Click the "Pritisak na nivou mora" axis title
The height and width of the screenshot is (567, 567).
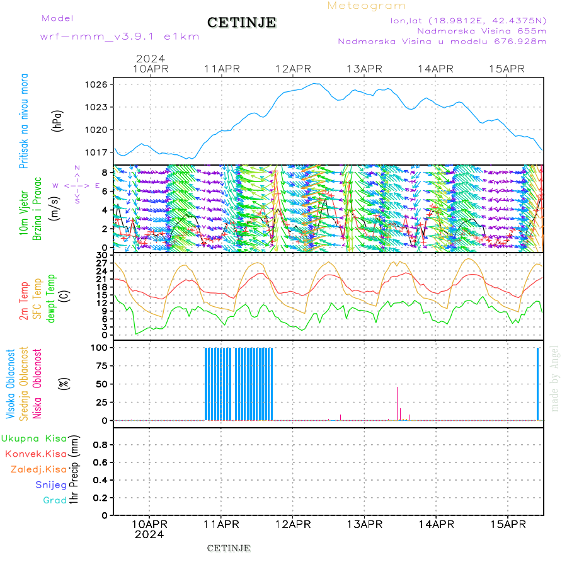23,121
